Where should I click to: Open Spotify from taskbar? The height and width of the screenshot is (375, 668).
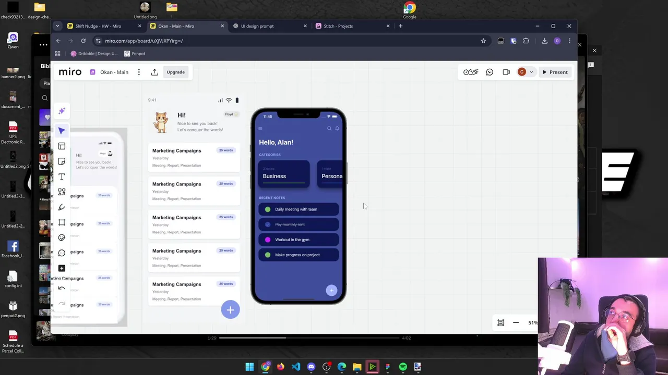pyautogui.click(x=403, y=367)
